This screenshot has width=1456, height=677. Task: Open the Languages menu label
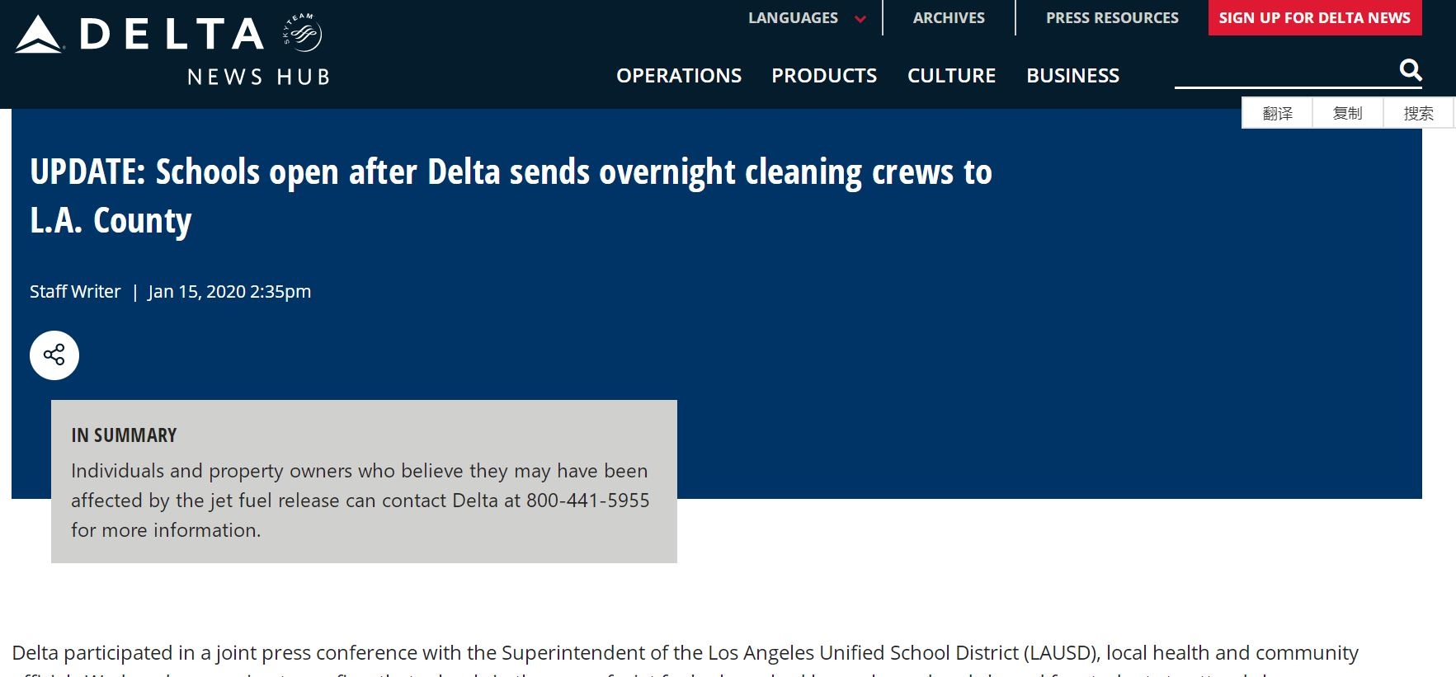pyautogui.click(x=792, y=18)
